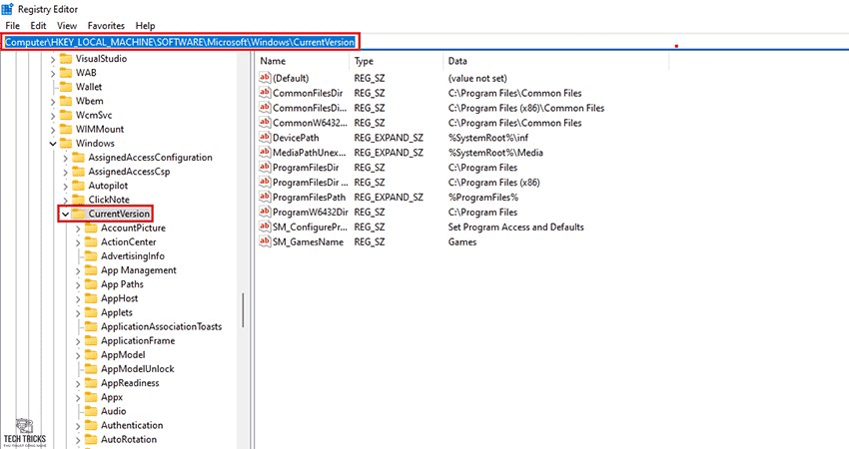
Task: Select the CurrentVersion folder icon
Action: pos(79,214)
